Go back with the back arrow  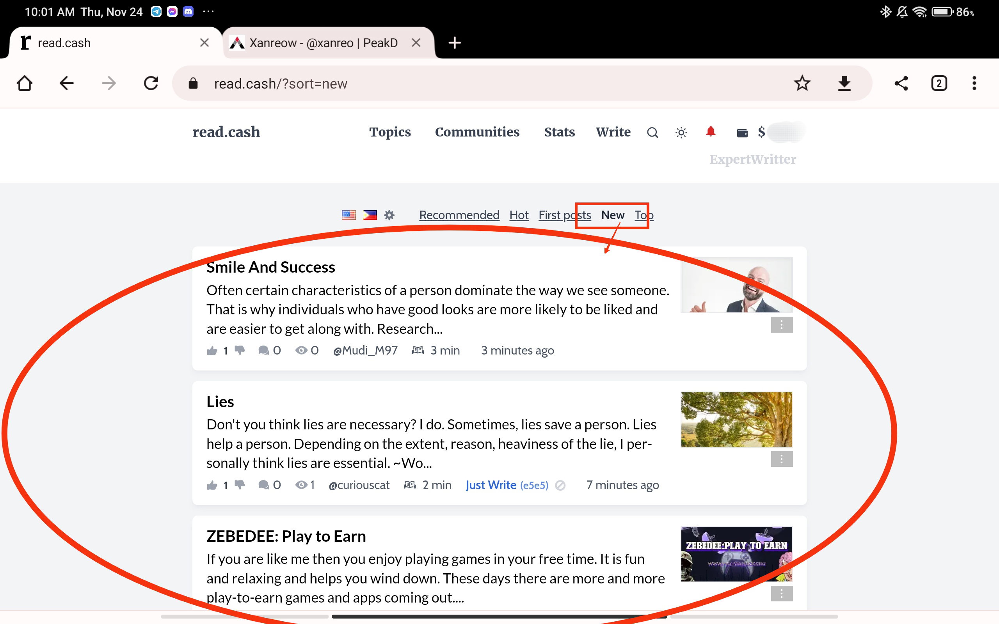coord(66,83)
